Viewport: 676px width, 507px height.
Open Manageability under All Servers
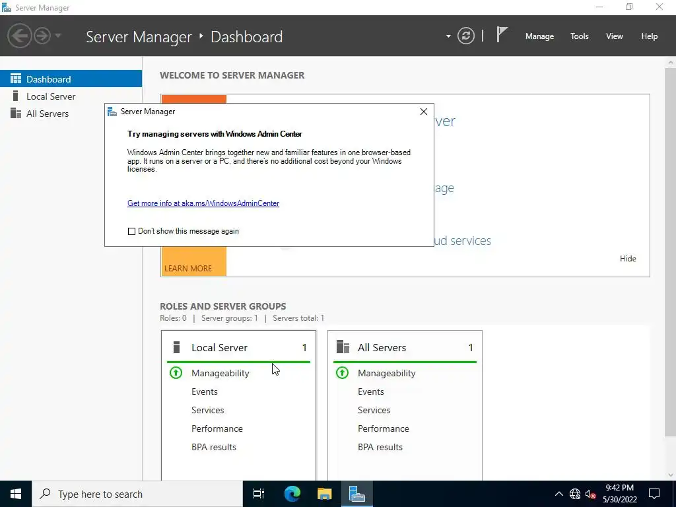pos(387,373)
